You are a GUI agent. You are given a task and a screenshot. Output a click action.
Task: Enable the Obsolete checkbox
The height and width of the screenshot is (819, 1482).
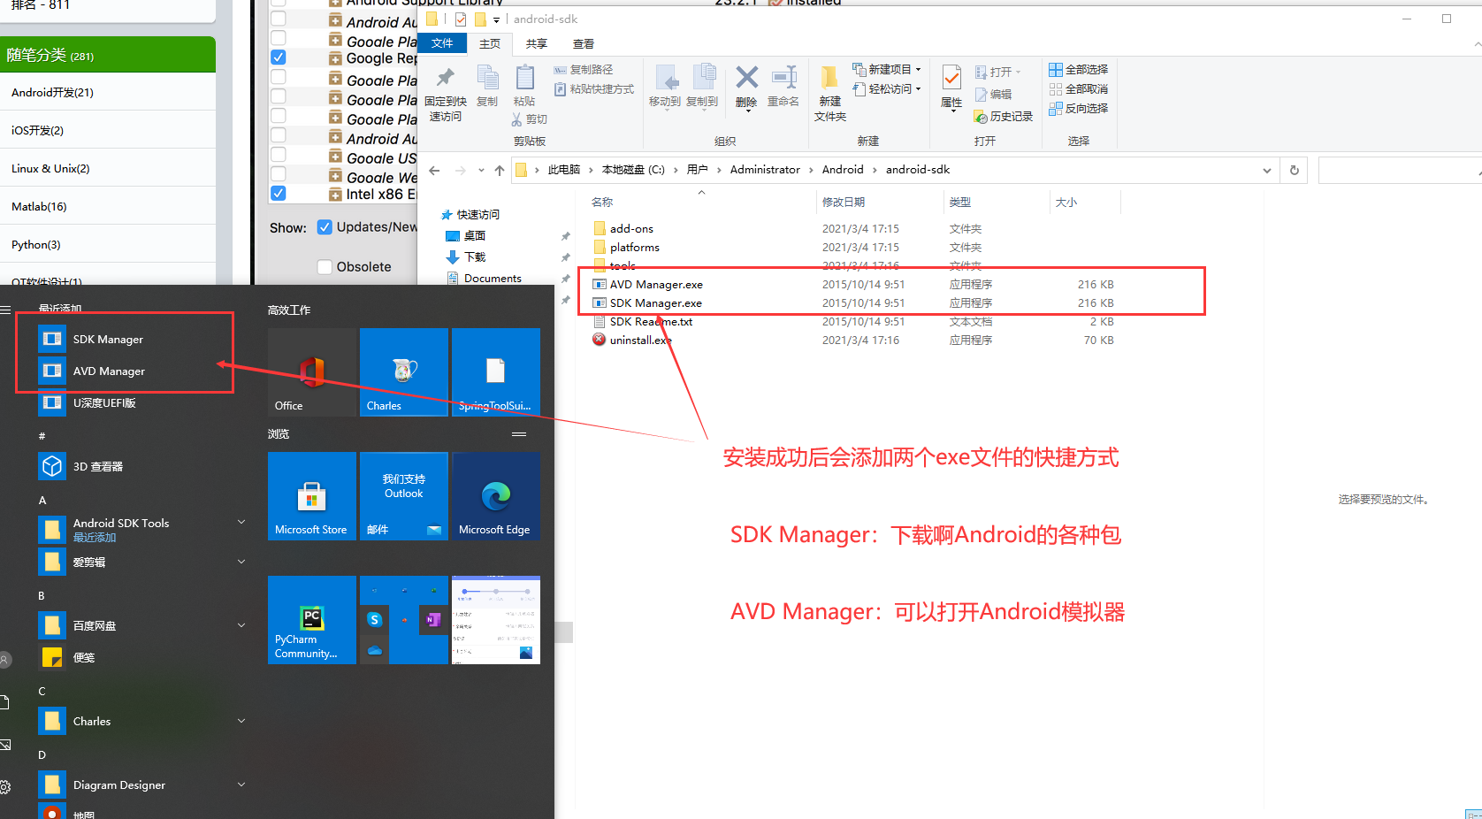325,267
